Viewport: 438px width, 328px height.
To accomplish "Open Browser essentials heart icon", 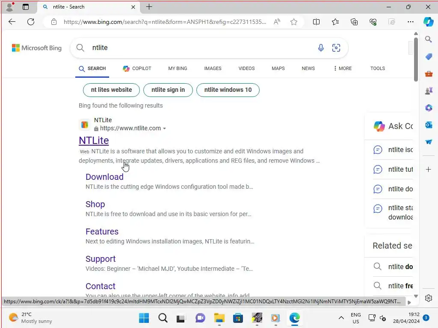I will coord(373,22).
